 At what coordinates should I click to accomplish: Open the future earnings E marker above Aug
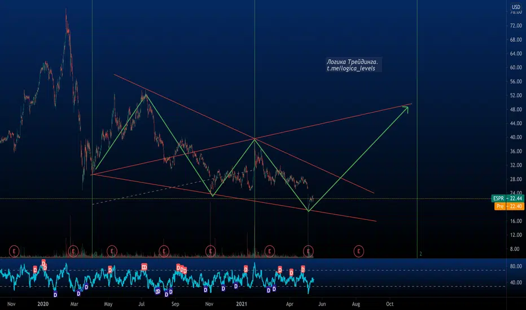358,251
